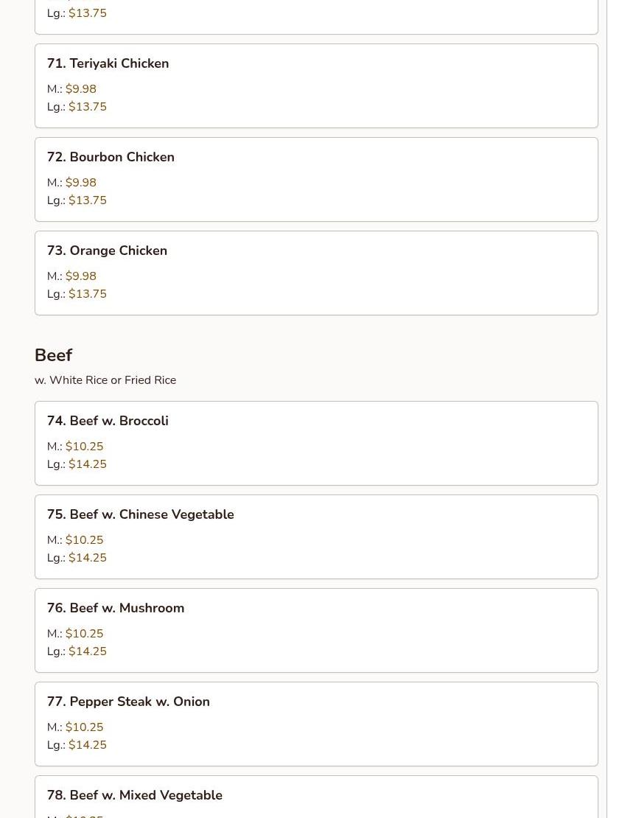Choose large $14.25 Beef w. Chinese Vegetable price
The height and width of the screenshot is (818, 622).
(87, 558)
